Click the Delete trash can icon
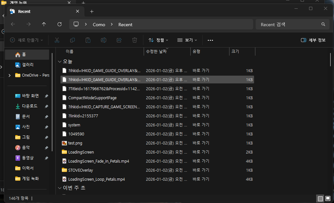The image size is (334, 203). 135,40
